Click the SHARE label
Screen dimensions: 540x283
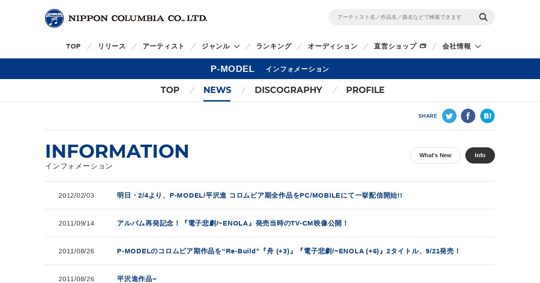click(x=428, y=116)
